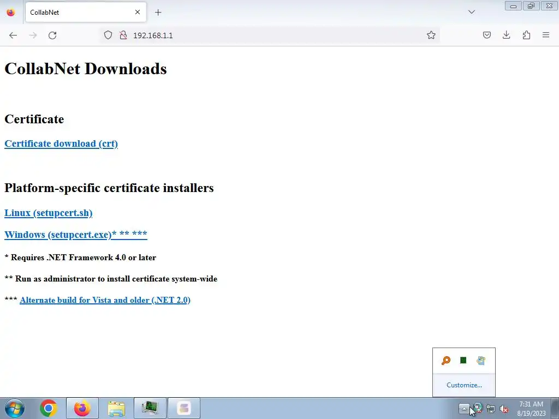The height and width of the screenshot is (419, 559).
Task: Open the Windows Start orb
Action: tap(15, 408)
